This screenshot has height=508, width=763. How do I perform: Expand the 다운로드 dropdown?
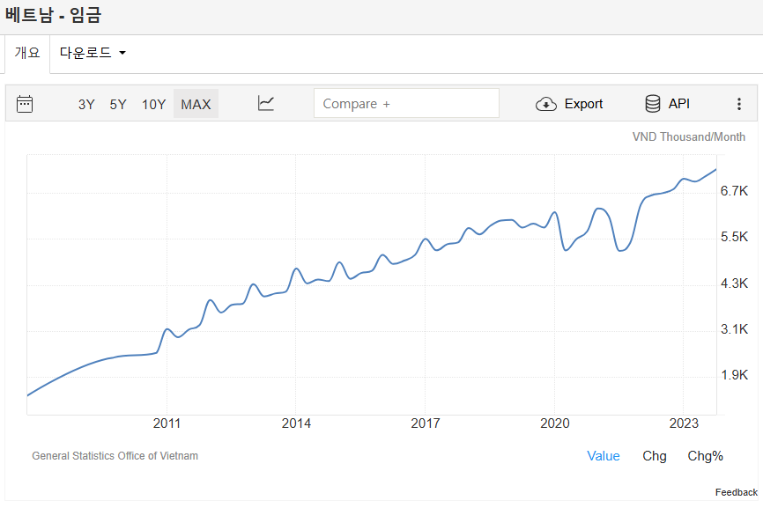click(x=93, y=53)
